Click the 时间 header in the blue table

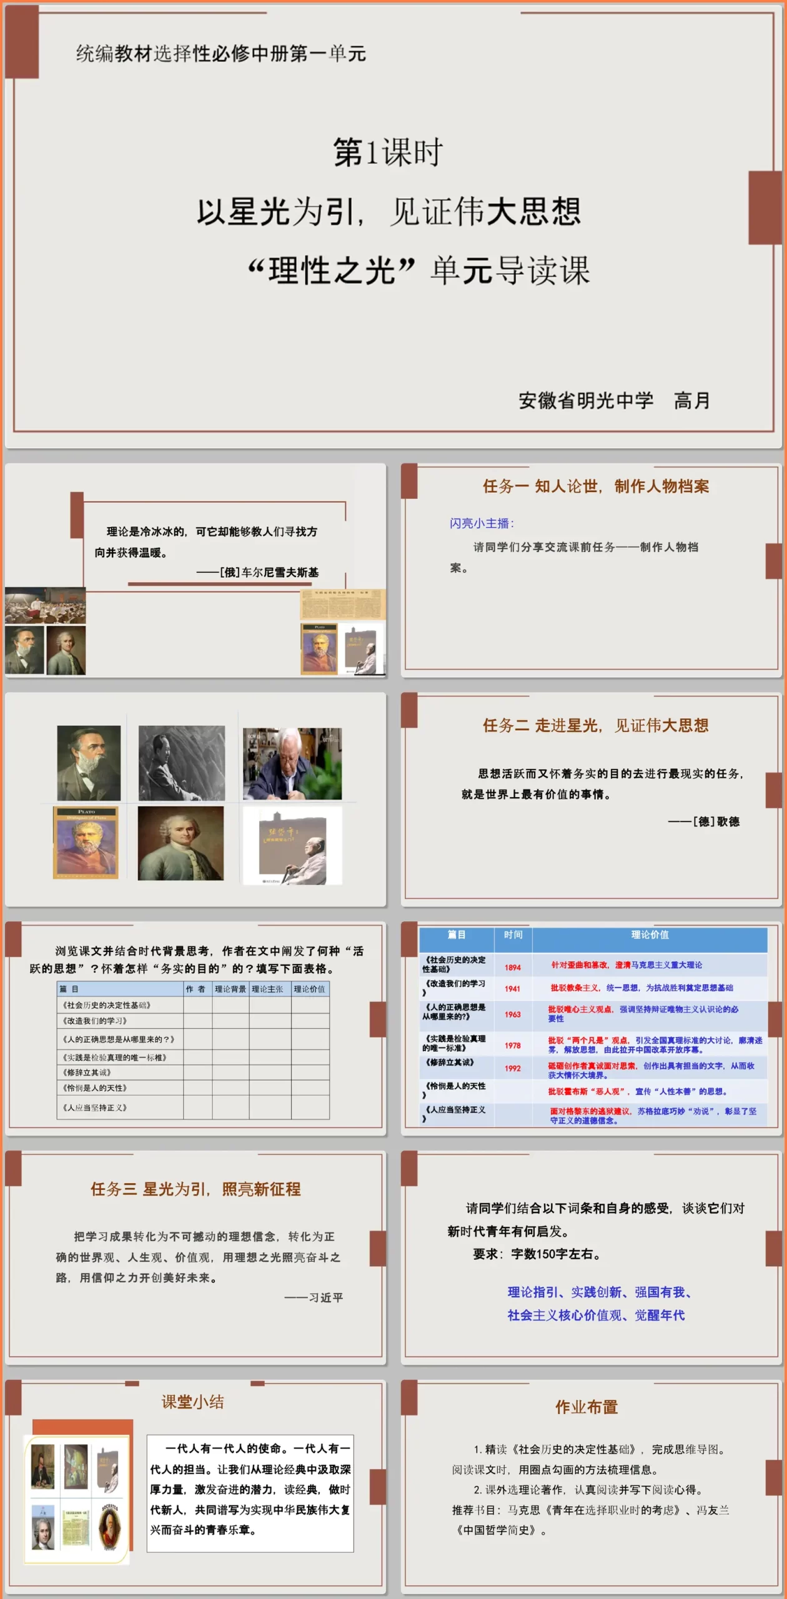click(x=513, y=934)
